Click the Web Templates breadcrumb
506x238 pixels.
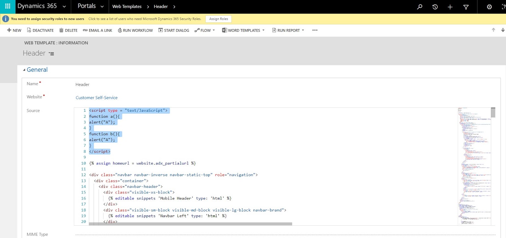127,7
